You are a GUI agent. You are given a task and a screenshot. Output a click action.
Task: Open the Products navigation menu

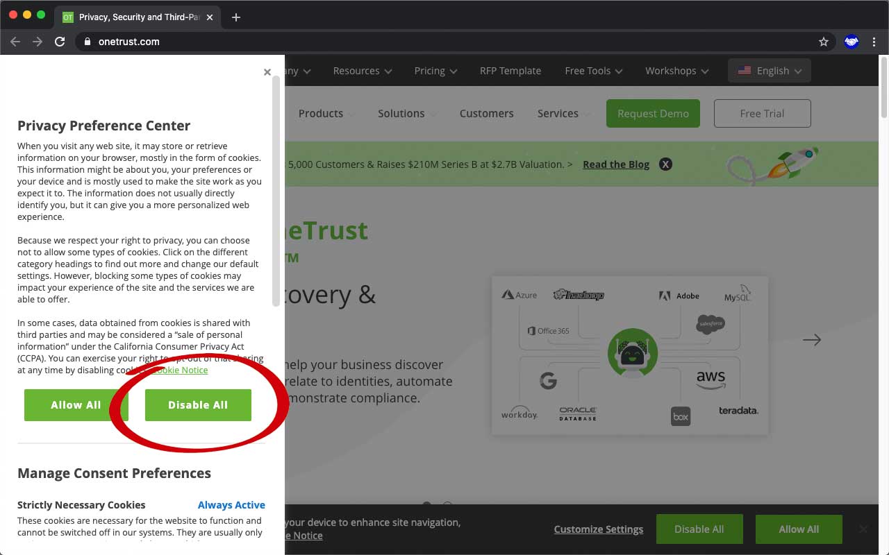click(x=326, y=114)
